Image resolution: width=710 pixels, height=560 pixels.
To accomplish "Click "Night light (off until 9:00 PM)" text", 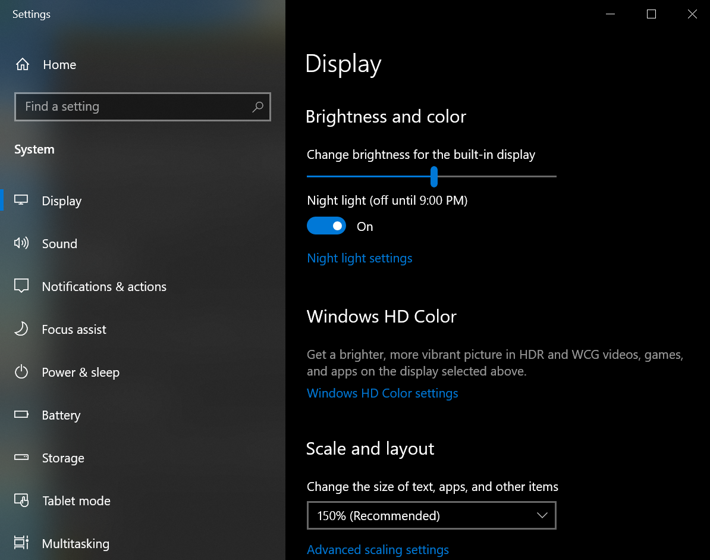I will pyautogui.click(x=387, y=201).
